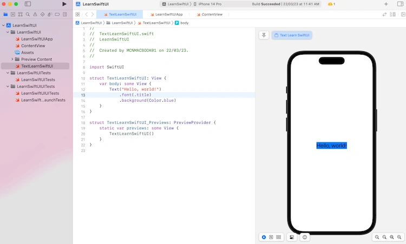Open the Find navigator magnifier icon
This screenshot has height=244, width=406.
[28, 15]
